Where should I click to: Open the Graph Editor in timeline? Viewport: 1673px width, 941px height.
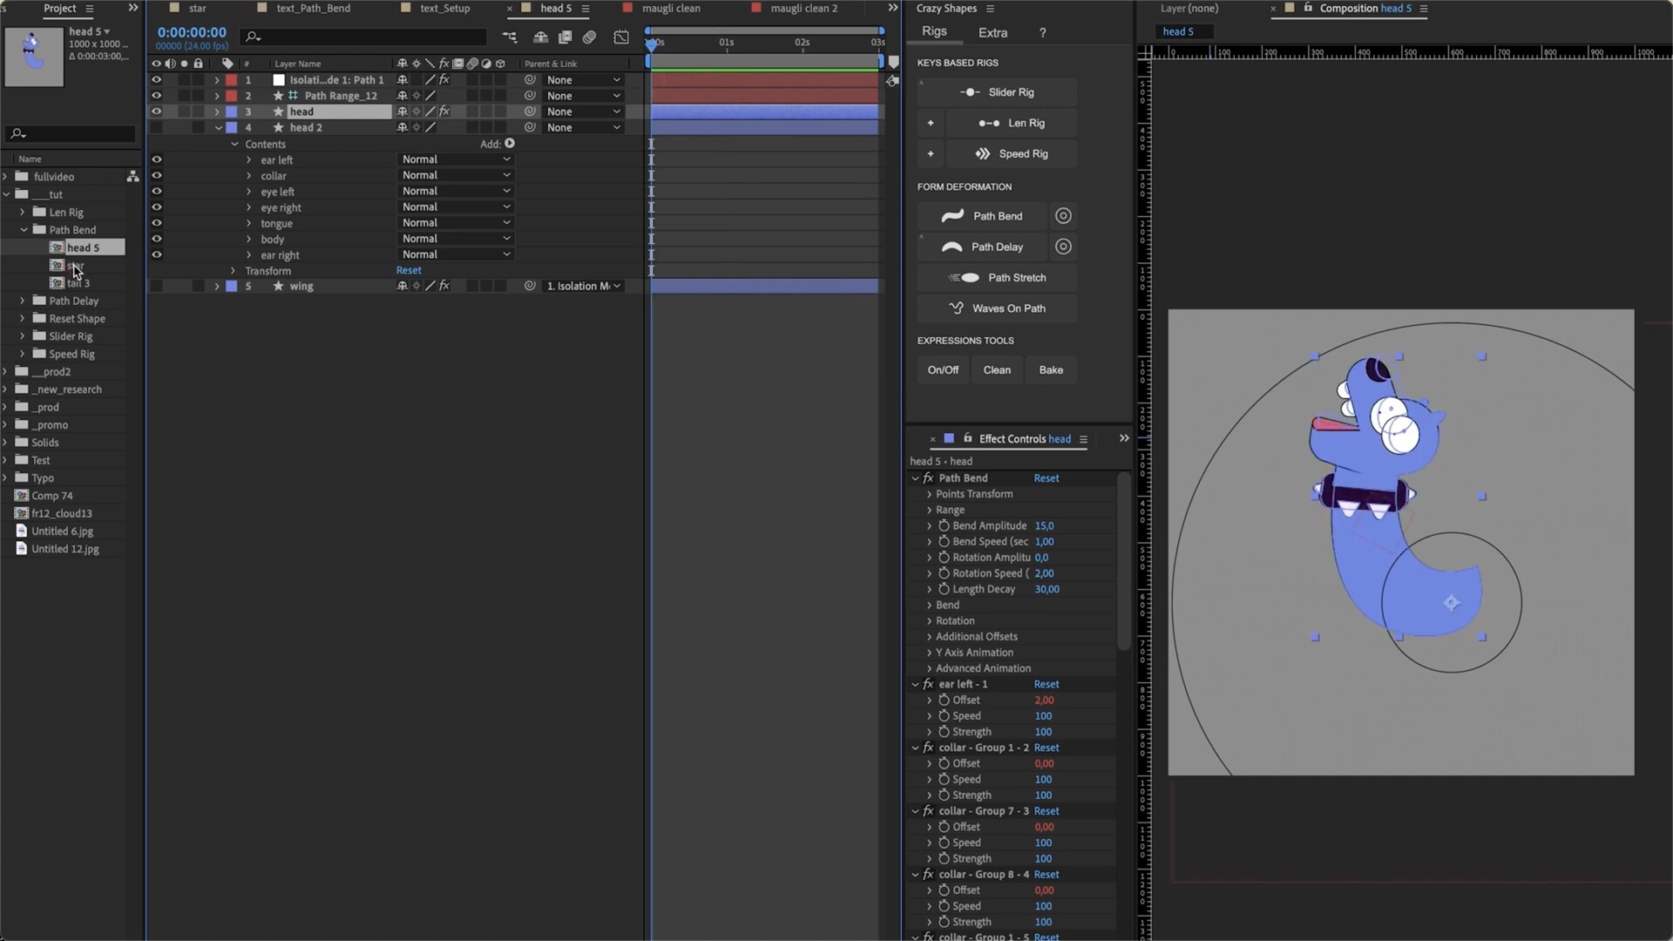[x=620, y=37]
